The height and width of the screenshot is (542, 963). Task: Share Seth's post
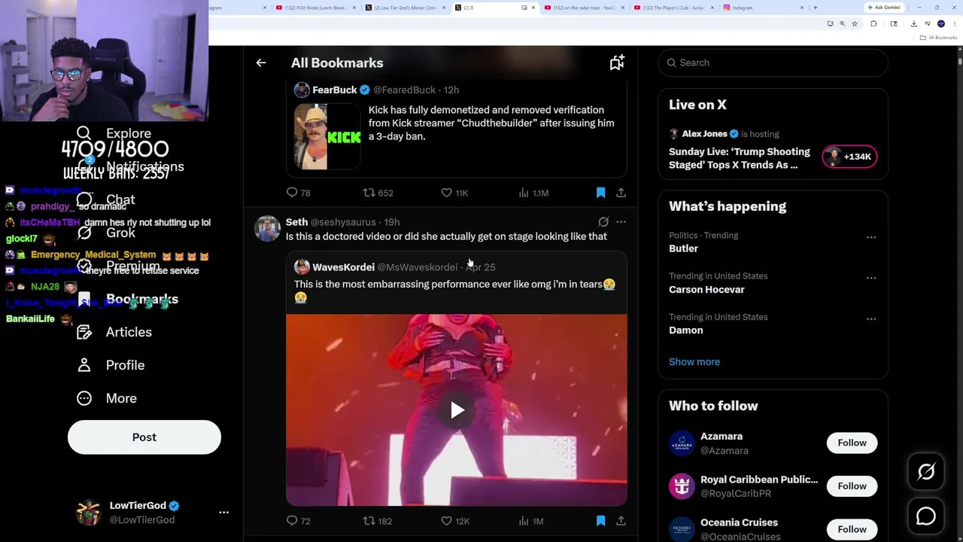coord(621,521)
